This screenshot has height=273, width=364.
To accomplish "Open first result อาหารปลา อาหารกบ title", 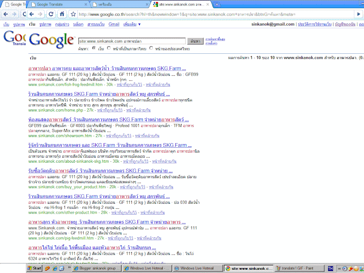I will click(107, 68).
